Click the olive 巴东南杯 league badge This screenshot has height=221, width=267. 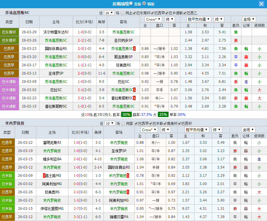[x=9, y=32]
